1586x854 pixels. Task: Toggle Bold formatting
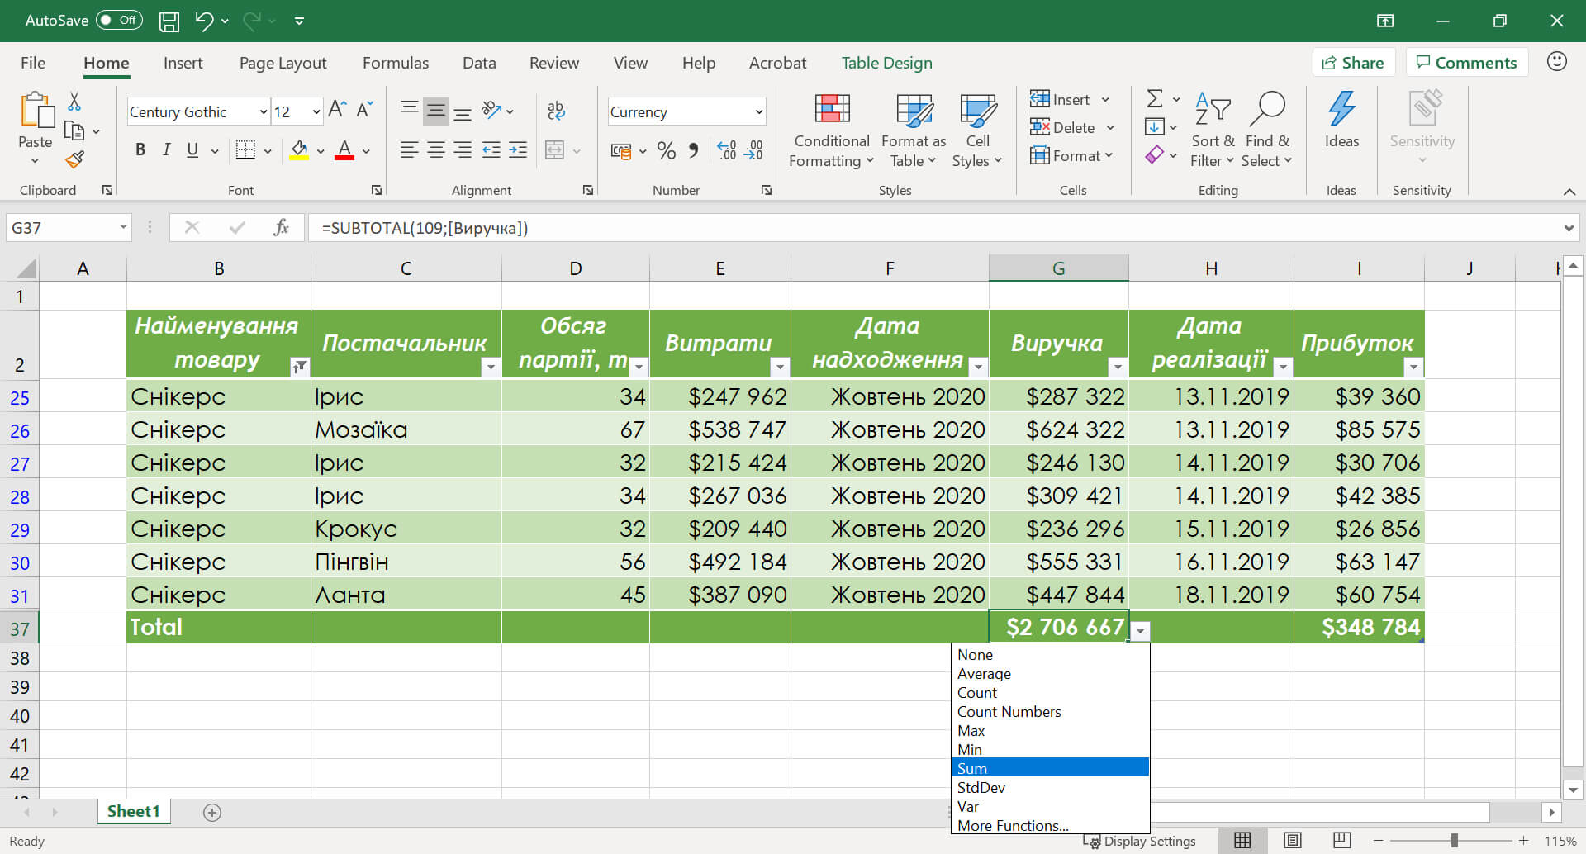pos(140,150)
